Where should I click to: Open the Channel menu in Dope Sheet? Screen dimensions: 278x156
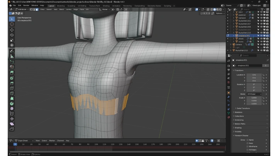[x=60, y=141]
